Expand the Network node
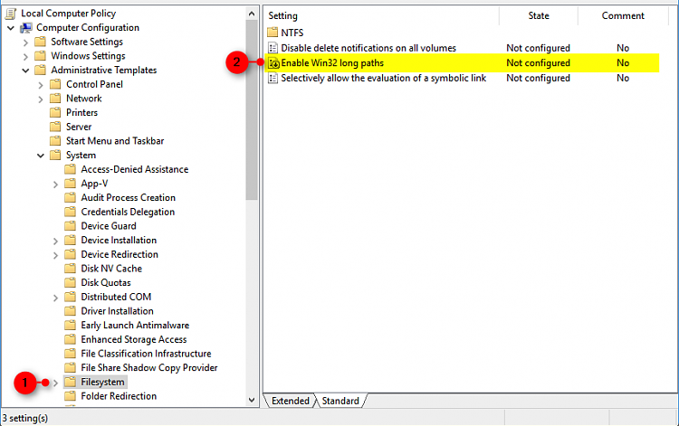The height and width of the screenshot is (426, 679). 41,99
